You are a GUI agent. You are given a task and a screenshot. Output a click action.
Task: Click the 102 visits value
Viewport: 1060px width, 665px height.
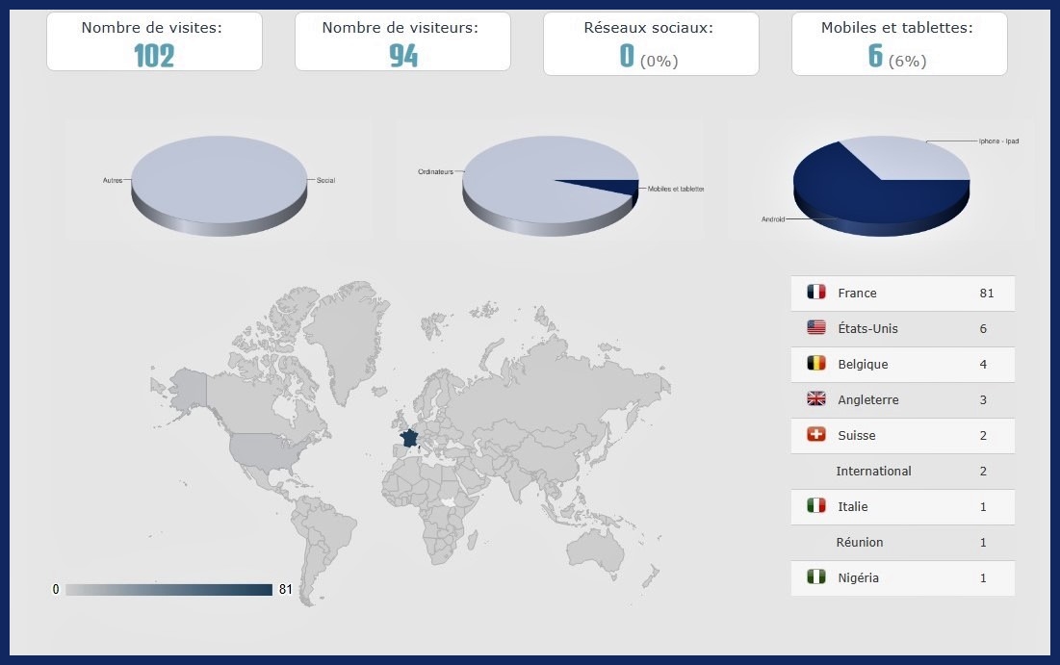click(x=154, y=56)
